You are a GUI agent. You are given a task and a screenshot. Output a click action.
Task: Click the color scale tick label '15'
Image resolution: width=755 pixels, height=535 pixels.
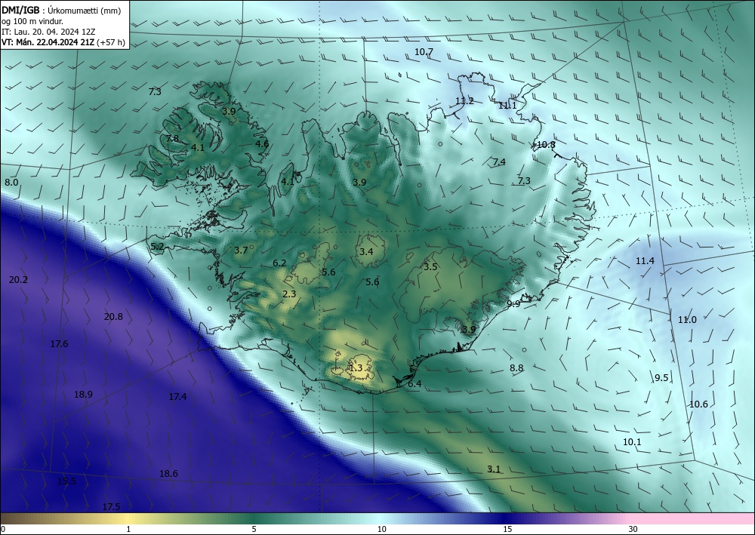click(507, 529)
